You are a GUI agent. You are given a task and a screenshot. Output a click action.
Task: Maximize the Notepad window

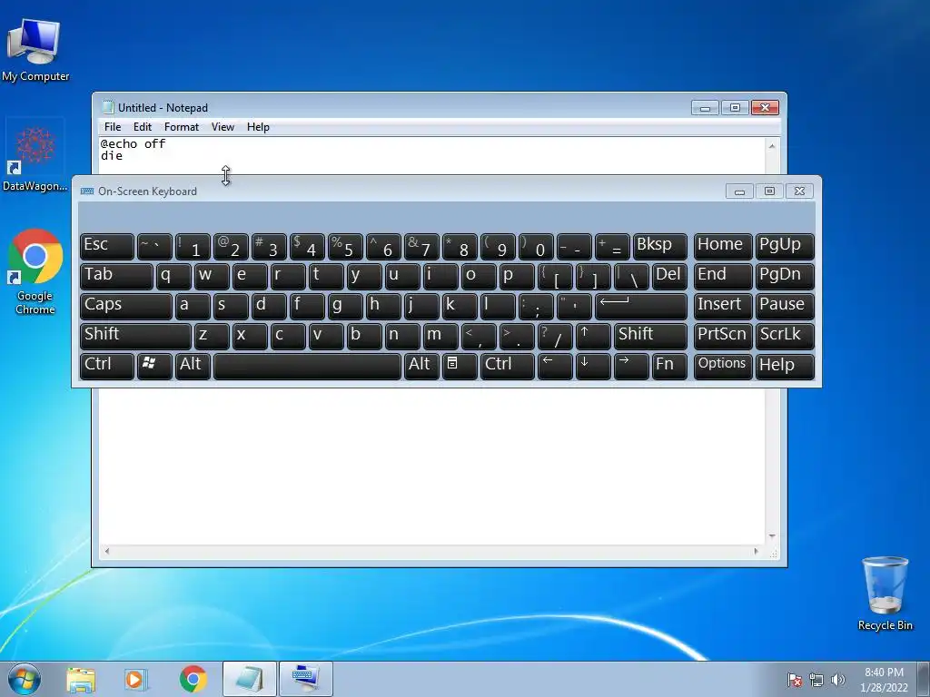pos(735,107)
